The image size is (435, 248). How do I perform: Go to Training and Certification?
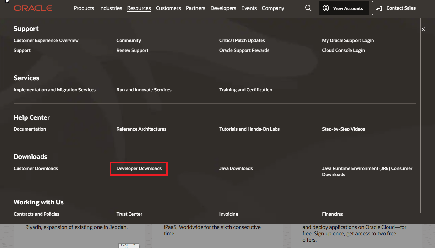[246, 90]
